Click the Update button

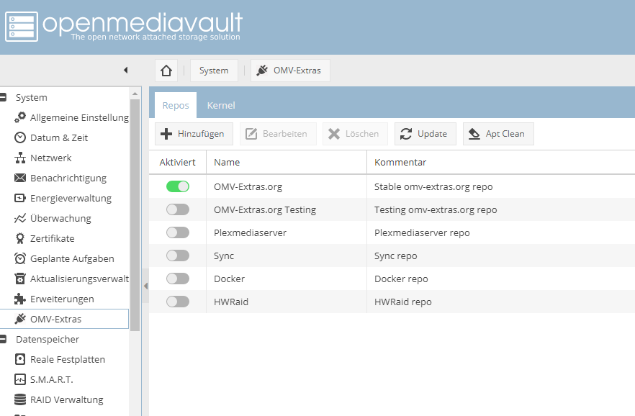coord(425,134)
